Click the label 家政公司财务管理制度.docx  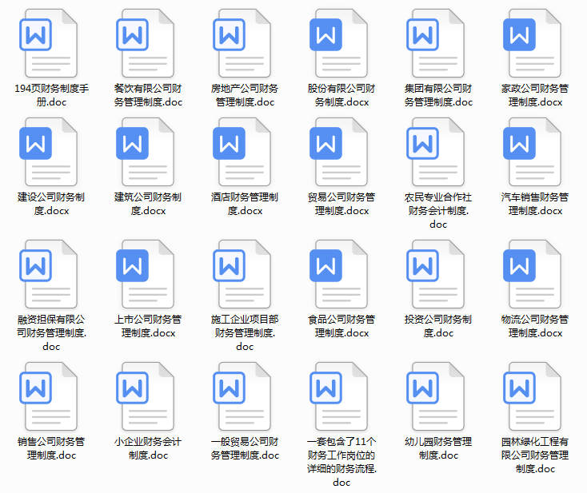(535, 95)
